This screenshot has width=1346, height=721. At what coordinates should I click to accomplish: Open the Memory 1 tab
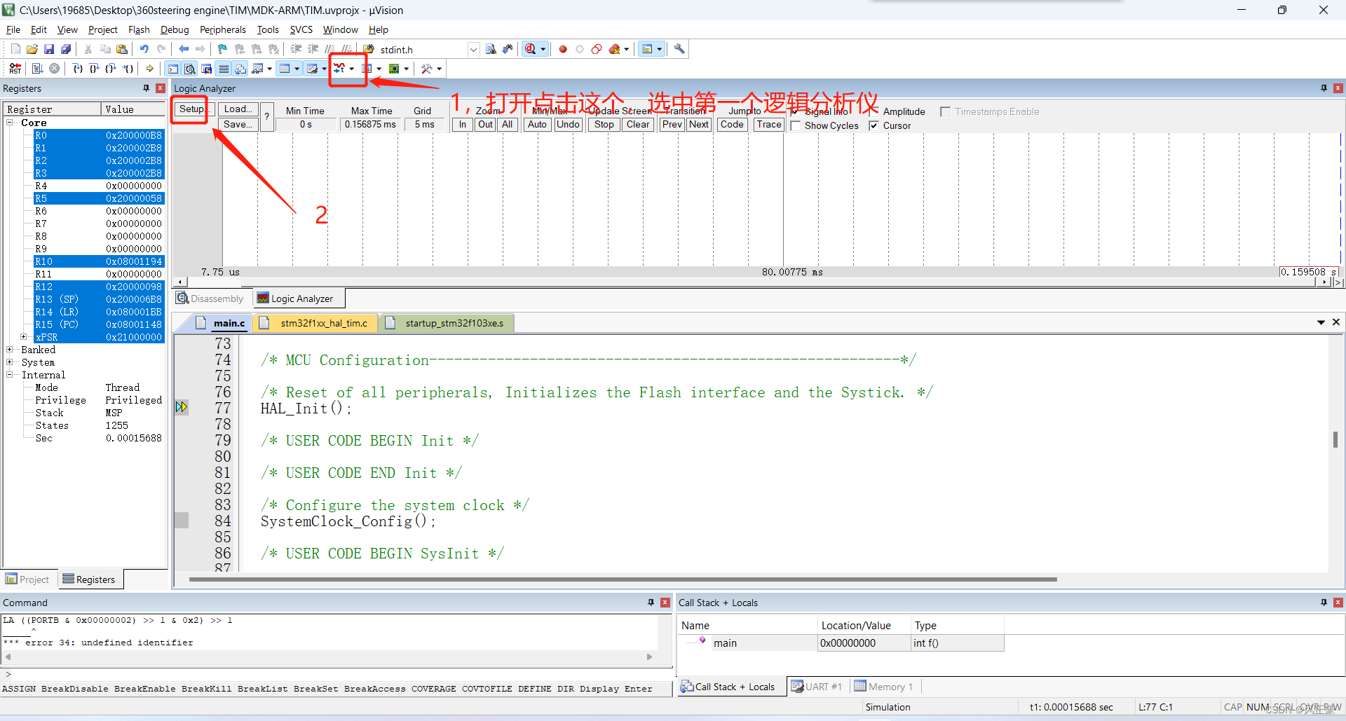click(884, 687)
